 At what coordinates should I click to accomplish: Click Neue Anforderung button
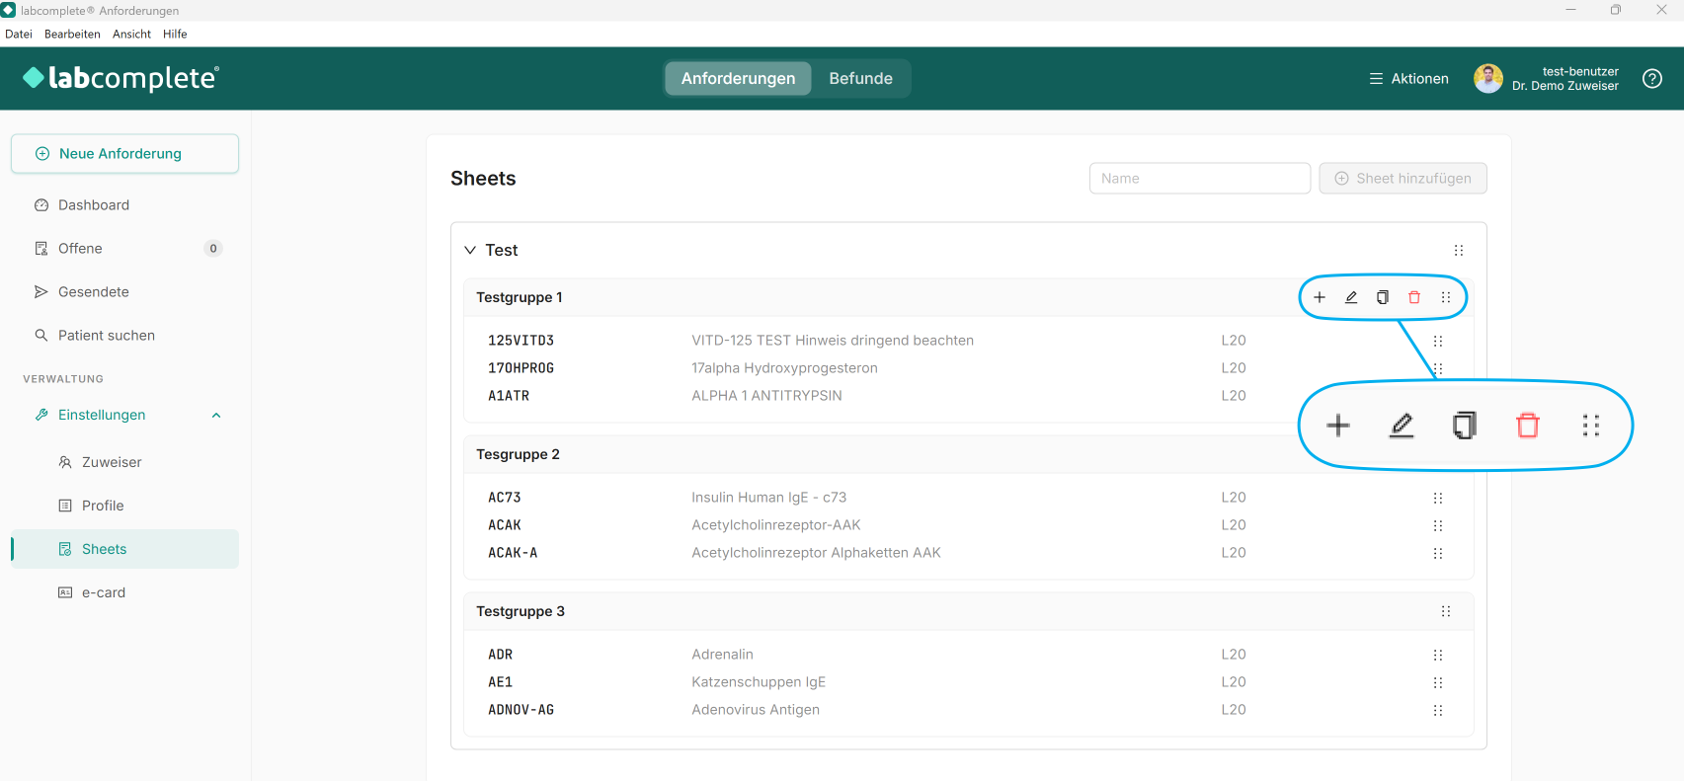(124, 154)
